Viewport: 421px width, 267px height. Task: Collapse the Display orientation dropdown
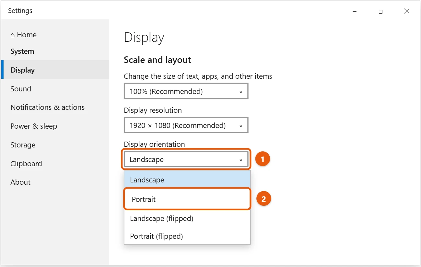(186, 159)
